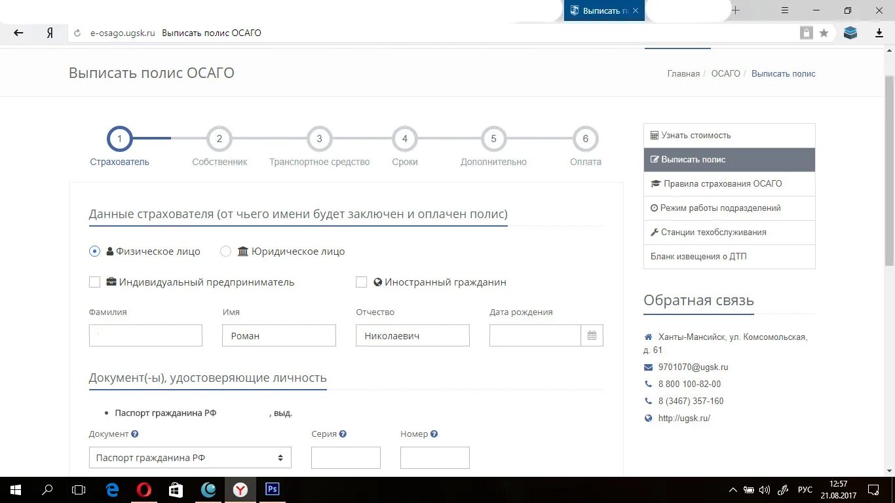Click help icon next to Серия label
The height and width of the screenshot is (503, 895).
(343, 434)
